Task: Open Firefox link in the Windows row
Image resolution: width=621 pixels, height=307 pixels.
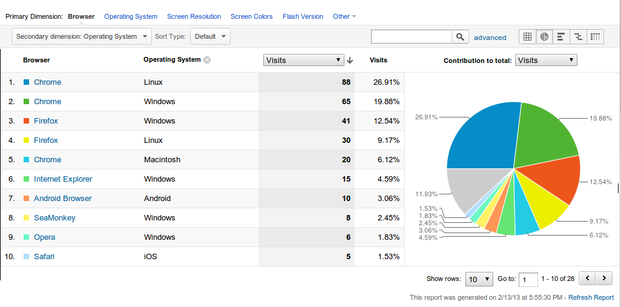Action: [x=46, y=121]
